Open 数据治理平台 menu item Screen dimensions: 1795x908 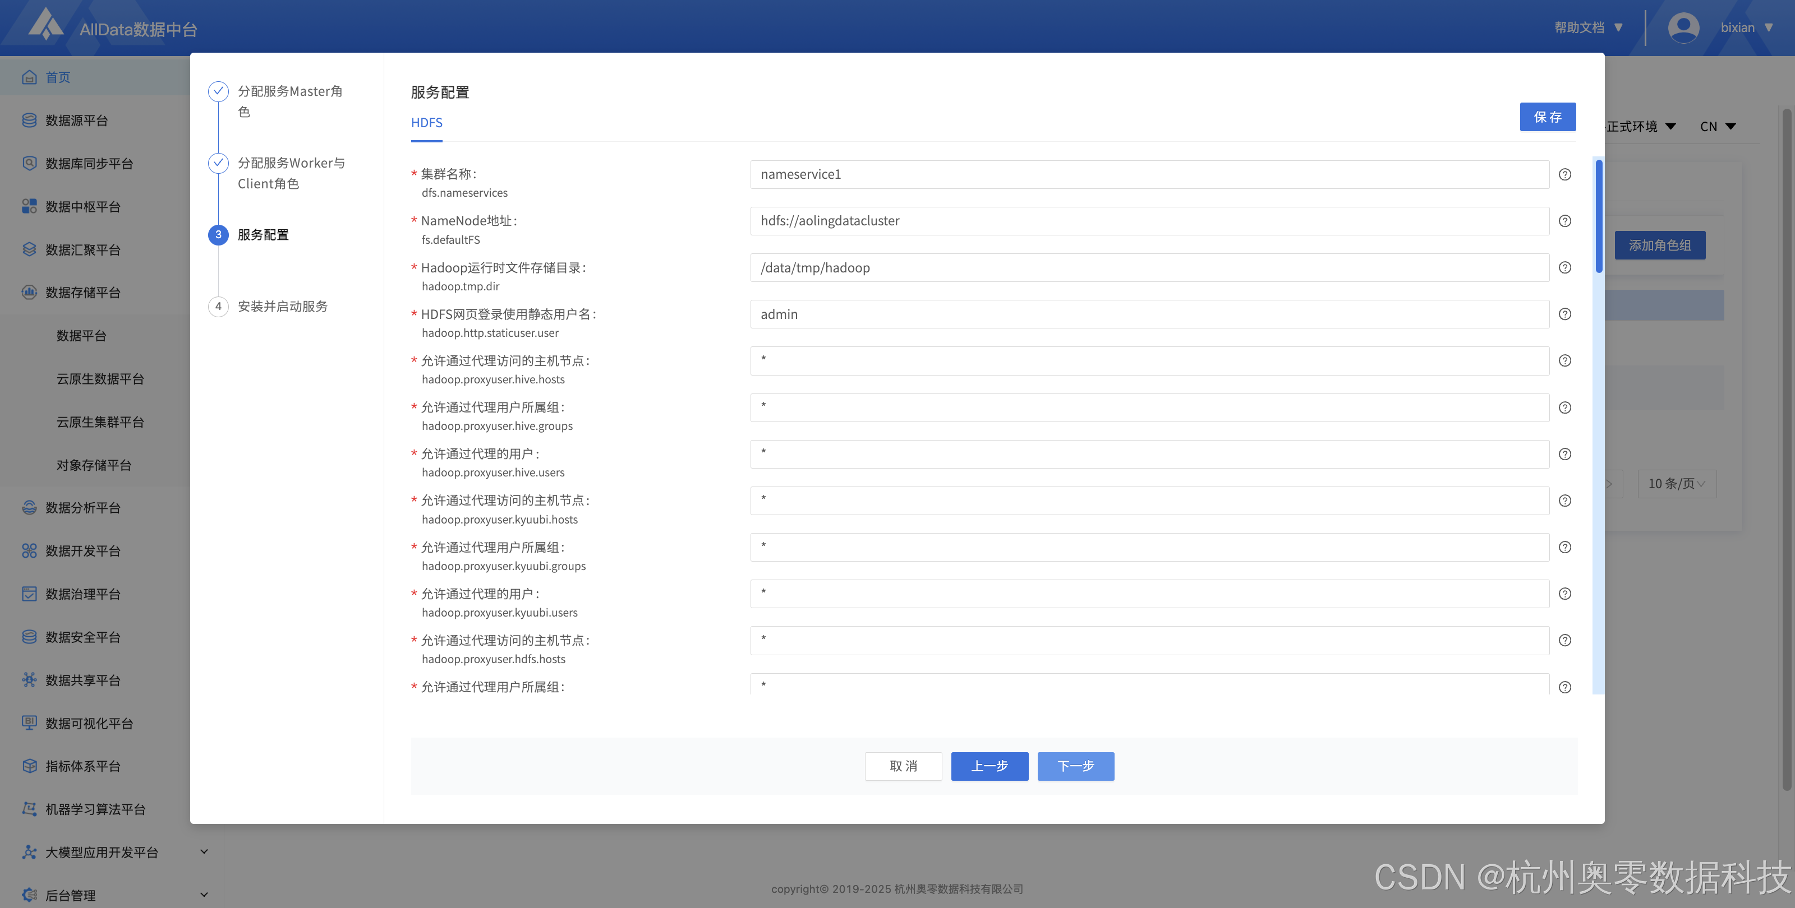[x=82, y=594]
